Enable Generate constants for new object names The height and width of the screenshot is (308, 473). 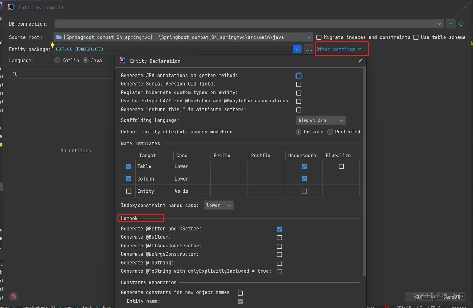[240, 293]
